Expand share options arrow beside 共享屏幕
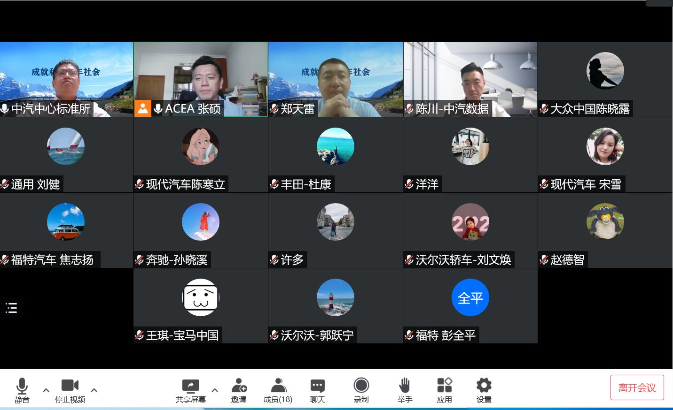 [215, 390]
